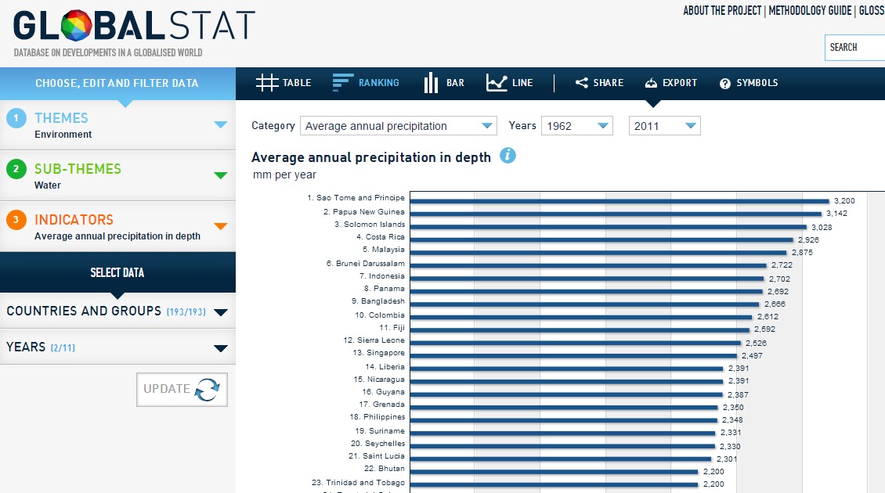Click the Sao Tome and Principe bar
Image resolution: width=885 pixels, height=493 pixels.
pyautogui.click(x=619, y=201)
